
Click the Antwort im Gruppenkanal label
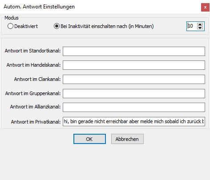click(x=33, y=93)
